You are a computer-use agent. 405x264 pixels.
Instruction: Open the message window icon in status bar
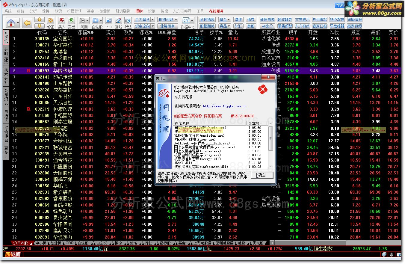[384, 254]
